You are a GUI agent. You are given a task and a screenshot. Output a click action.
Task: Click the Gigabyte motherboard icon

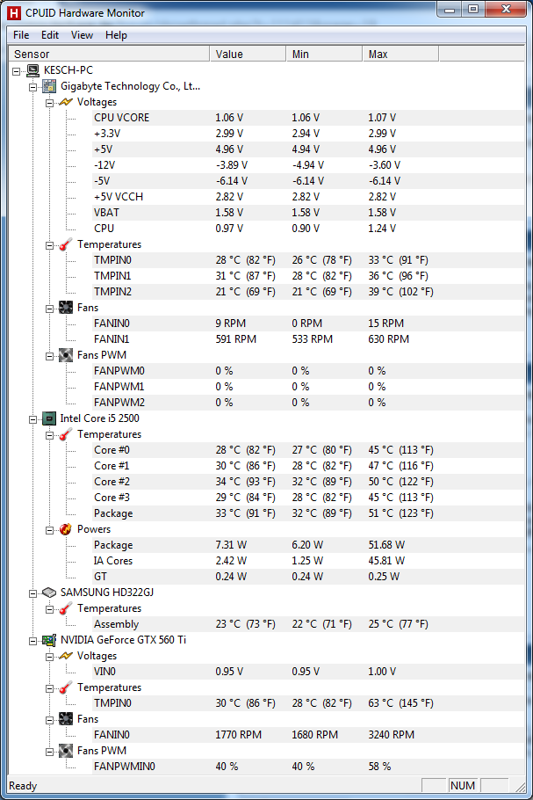[x=49, y=86]
